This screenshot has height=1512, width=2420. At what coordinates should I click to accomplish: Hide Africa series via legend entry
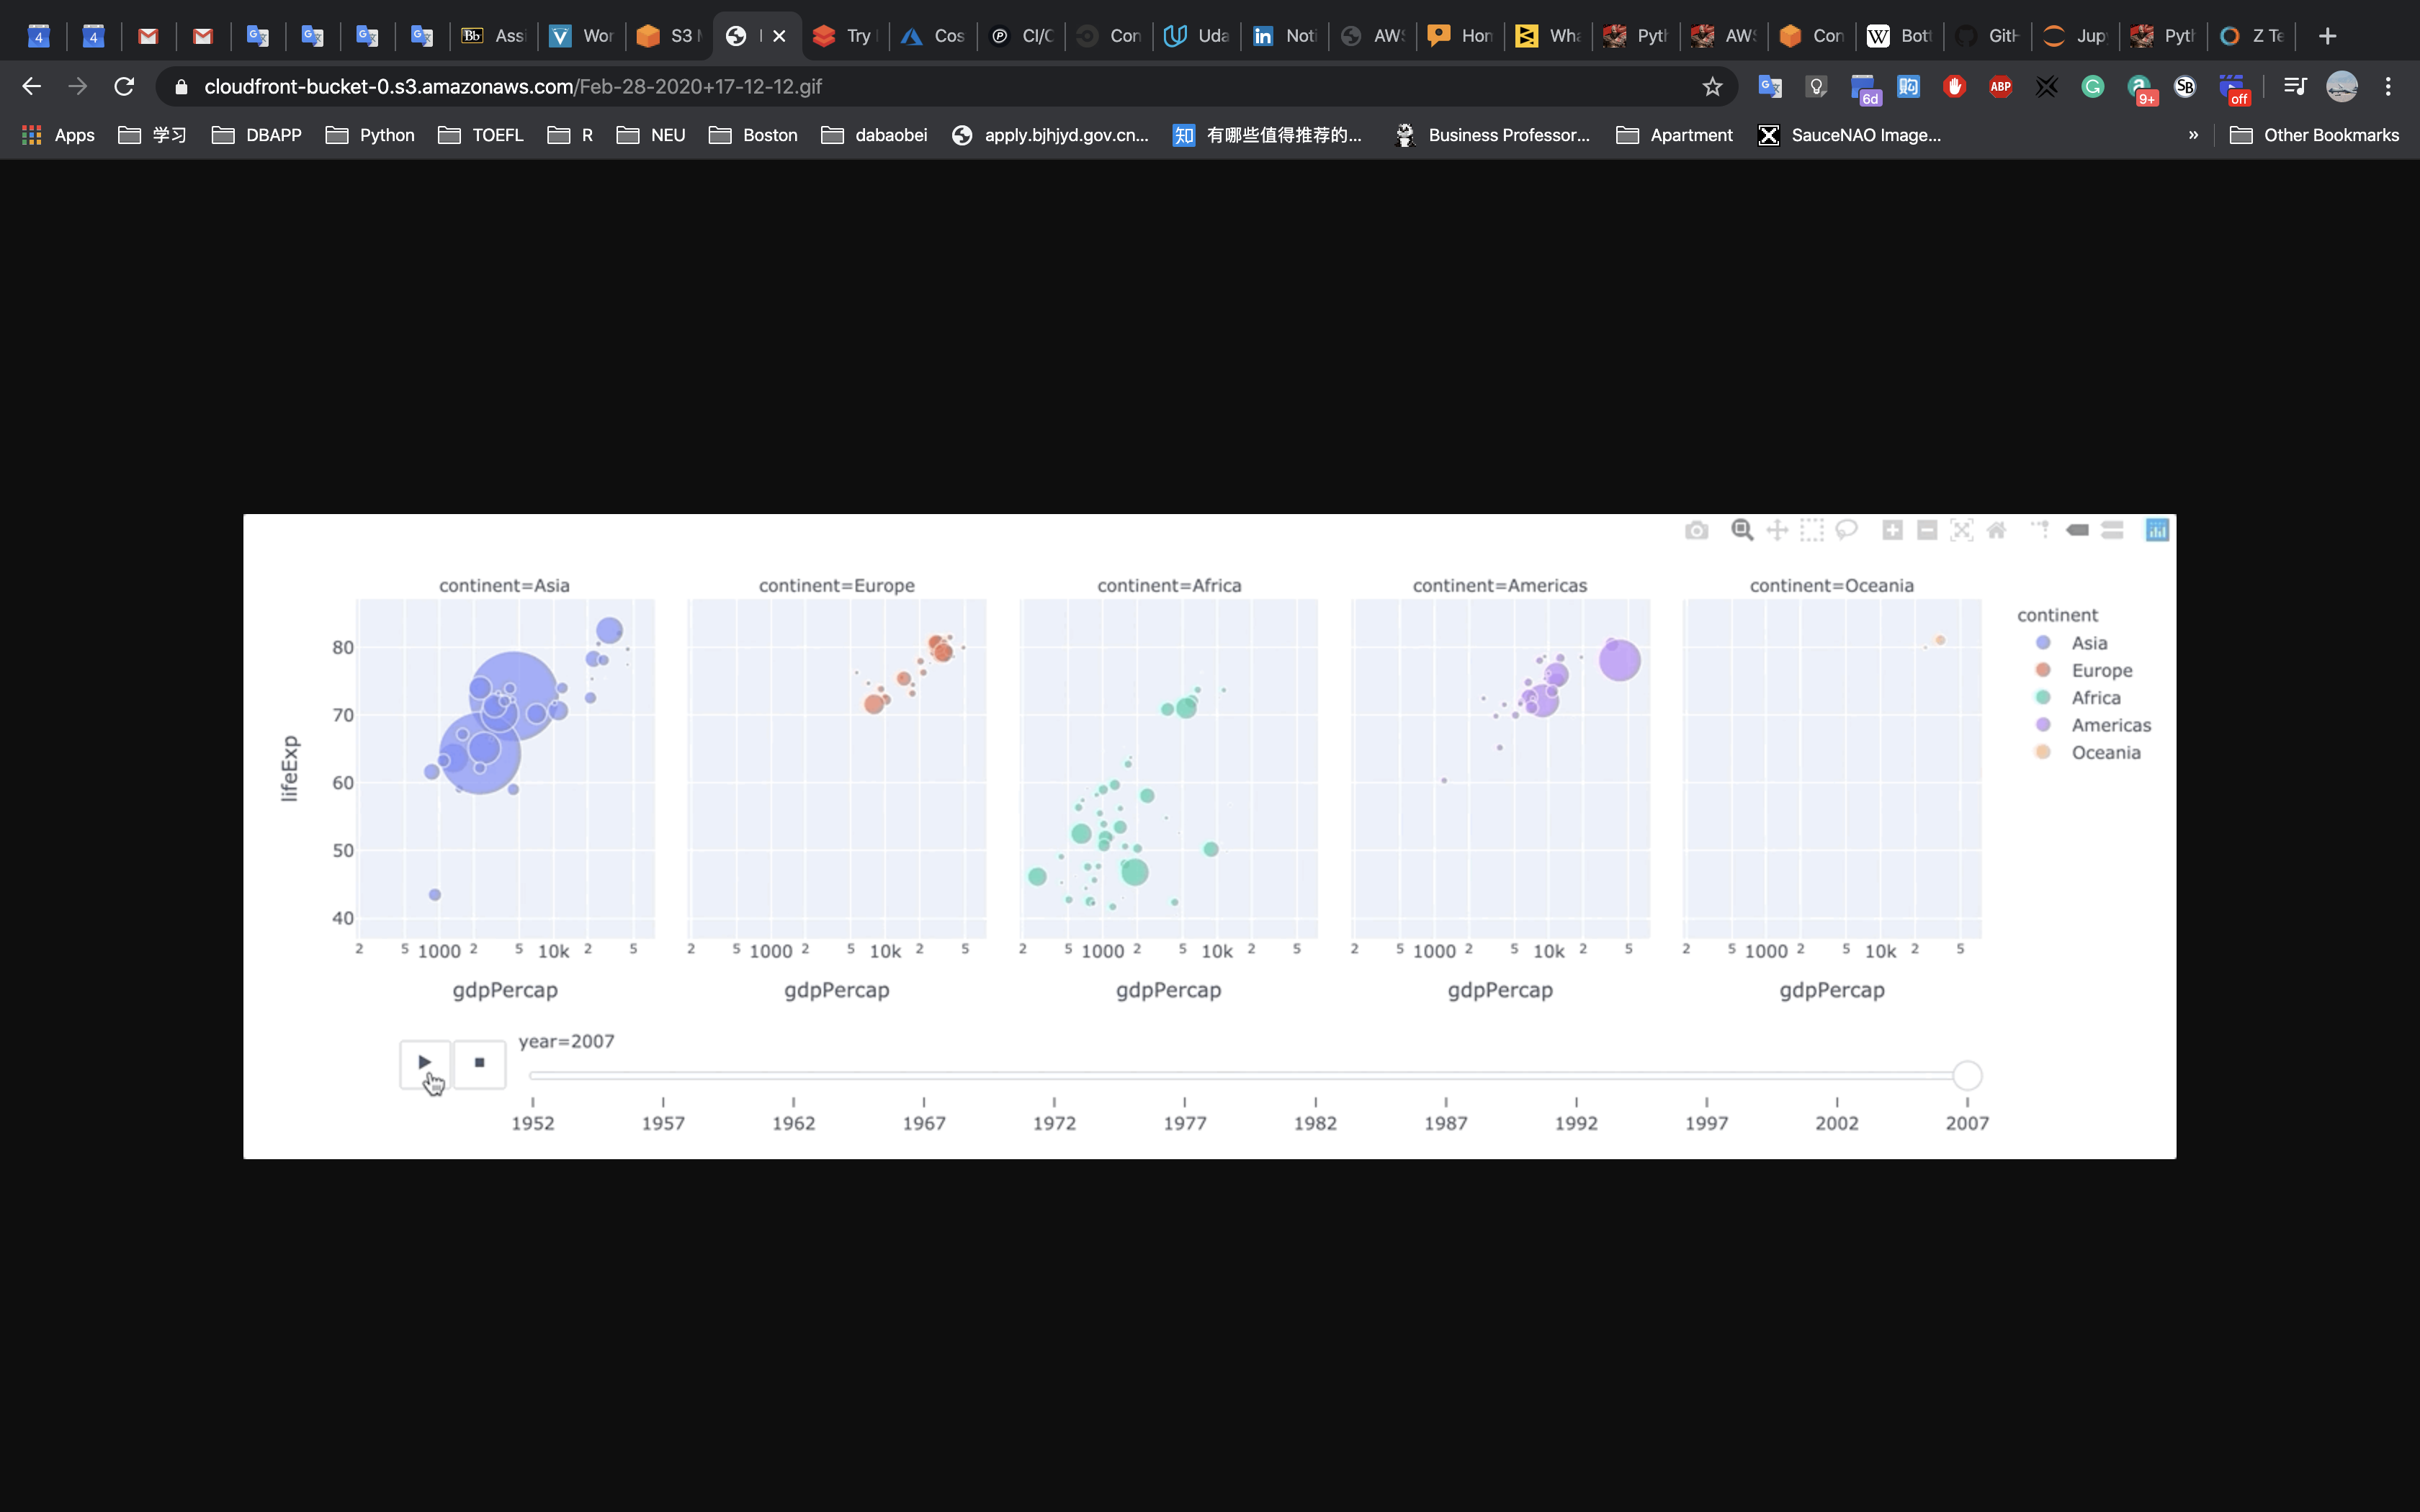coord(2095,698)
